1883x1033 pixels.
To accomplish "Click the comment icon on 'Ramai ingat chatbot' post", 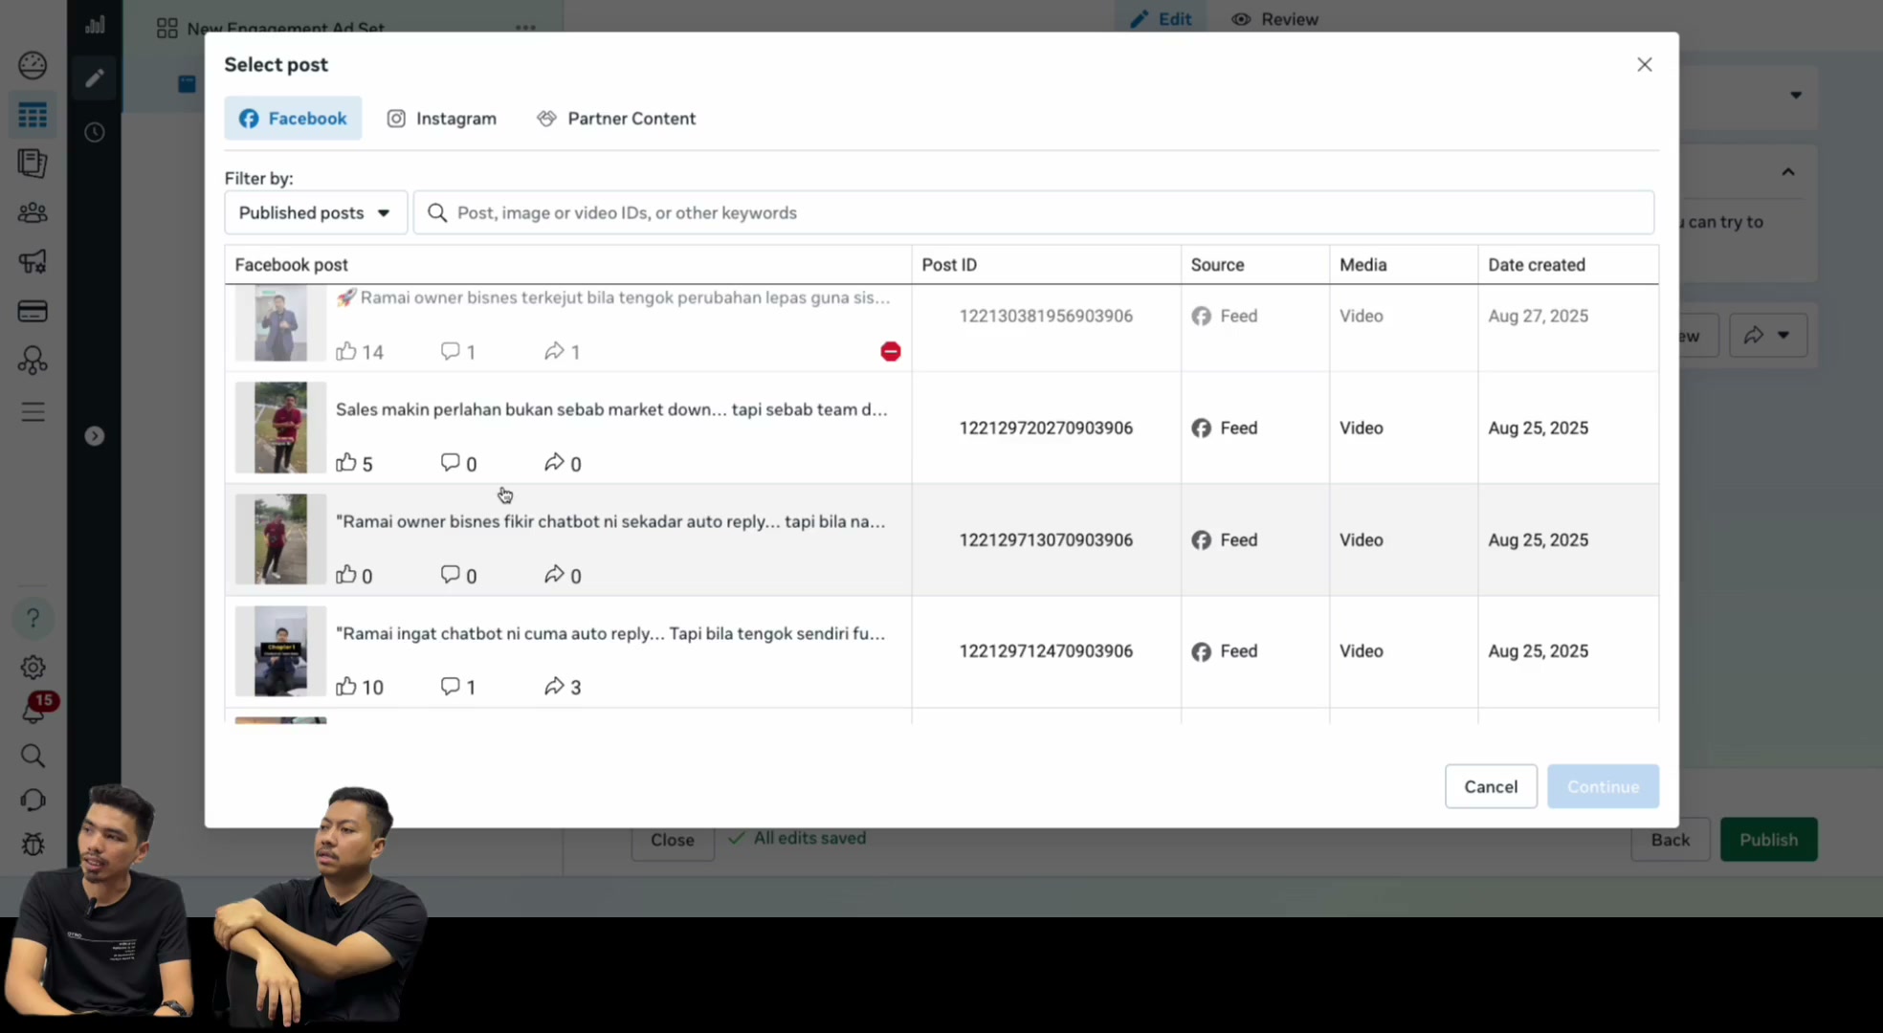I will [x=450, y=686].
